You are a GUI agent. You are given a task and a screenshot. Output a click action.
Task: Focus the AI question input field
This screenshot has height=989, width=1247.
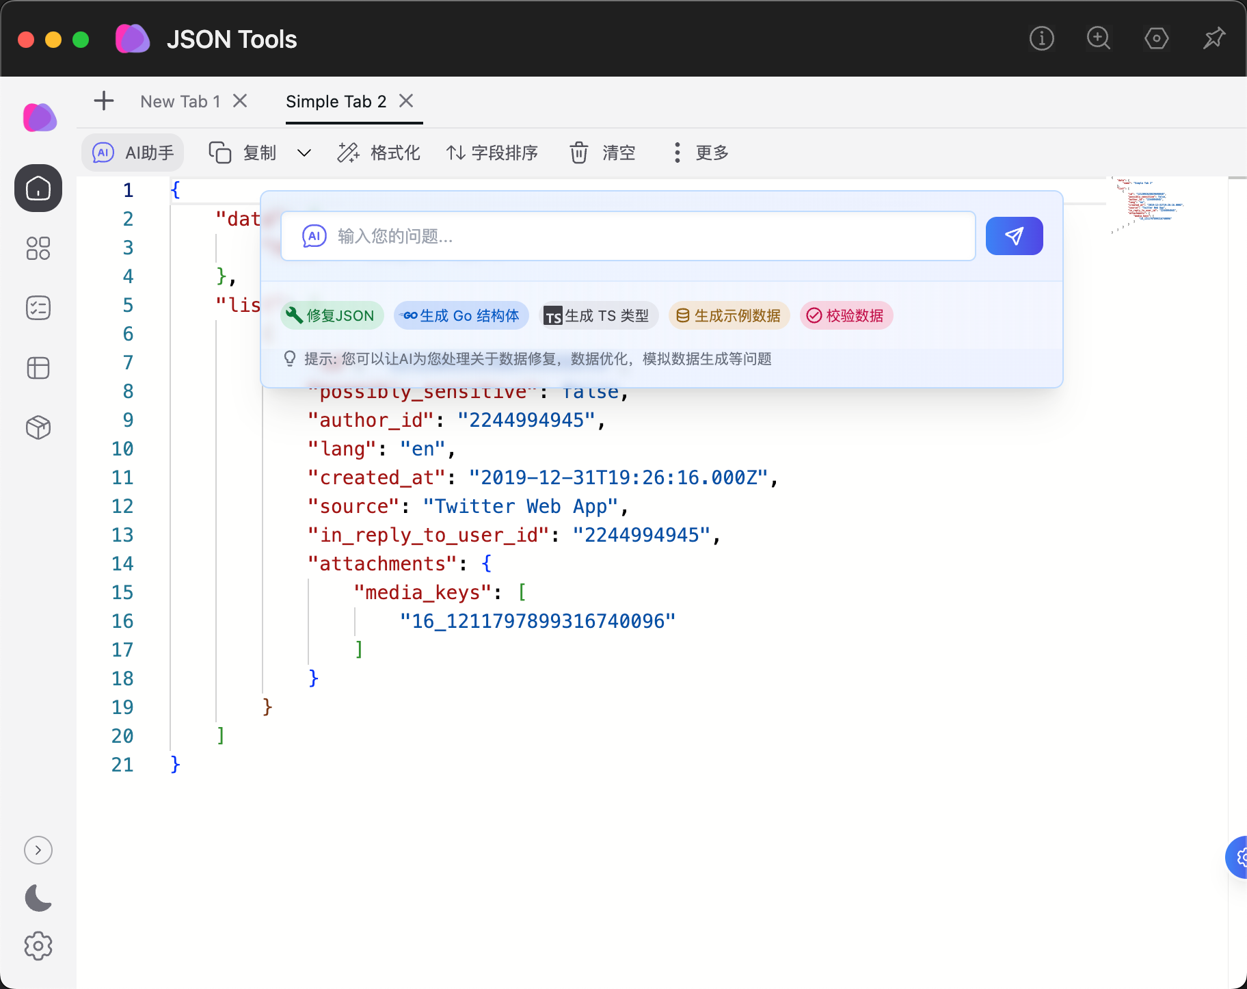[628, 236]
